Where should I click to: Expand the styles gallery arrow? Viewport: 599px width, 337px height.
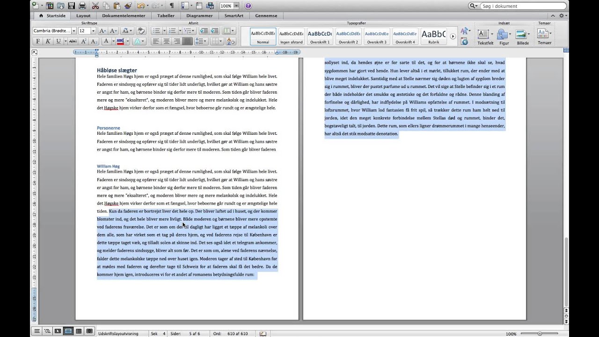(x=453, y=36)
